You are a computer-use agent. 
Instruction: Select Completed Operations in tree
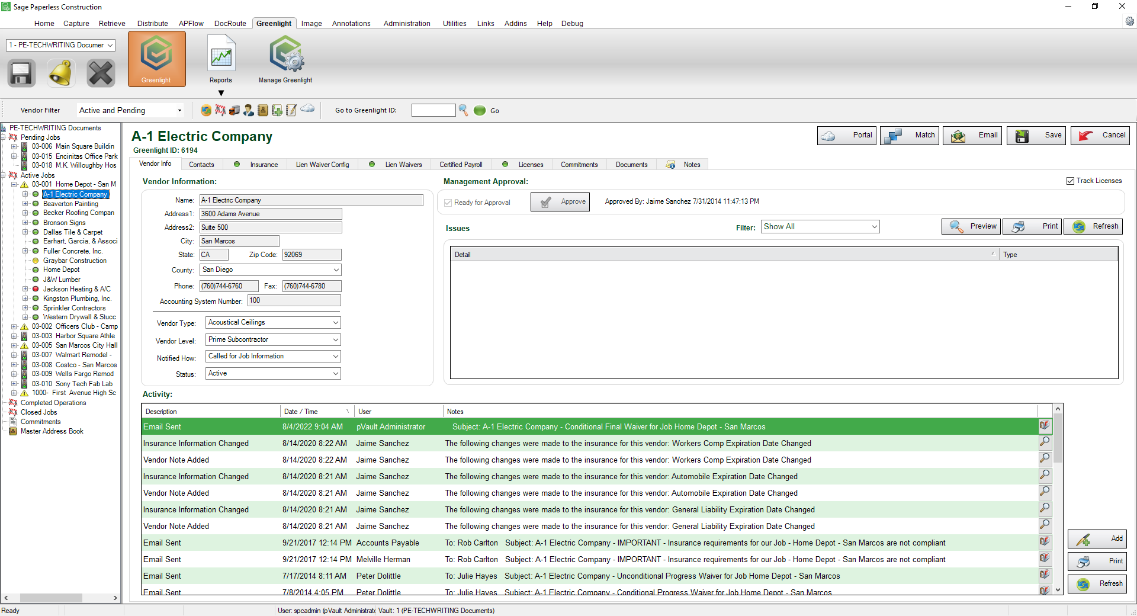click(x=53, y=403)
